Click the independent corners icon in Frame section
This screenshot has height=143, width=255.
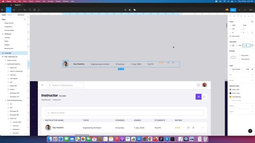point(252,33)
